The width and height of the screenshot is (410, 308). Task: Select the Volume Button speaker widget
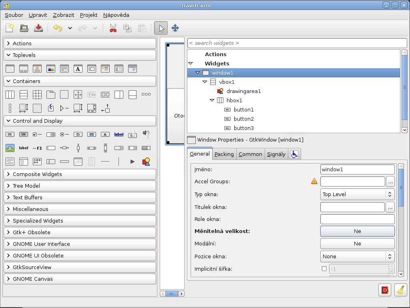click(146, 134)
